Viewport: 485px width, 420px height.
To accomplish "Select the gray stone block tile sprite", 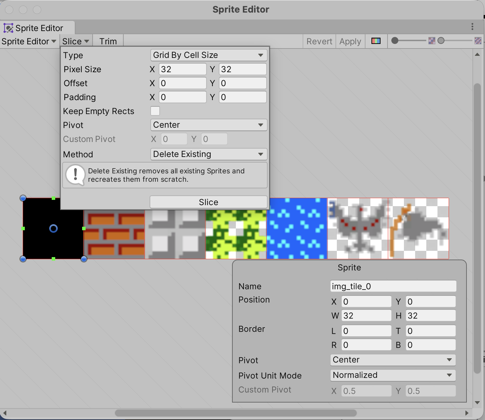I will [175, 234].
